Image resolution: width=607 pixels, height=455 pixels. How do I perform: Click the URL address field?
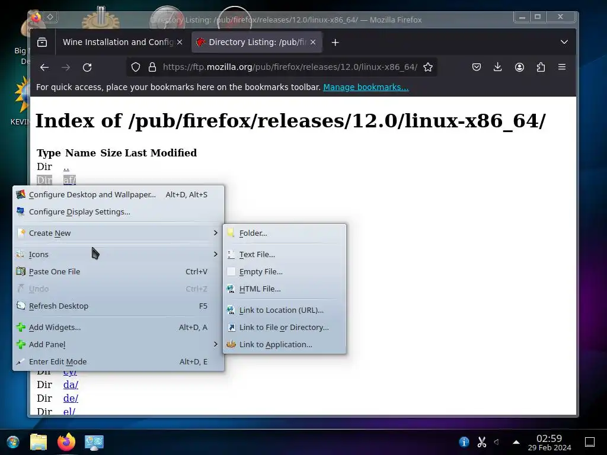(x=289, y=68)
